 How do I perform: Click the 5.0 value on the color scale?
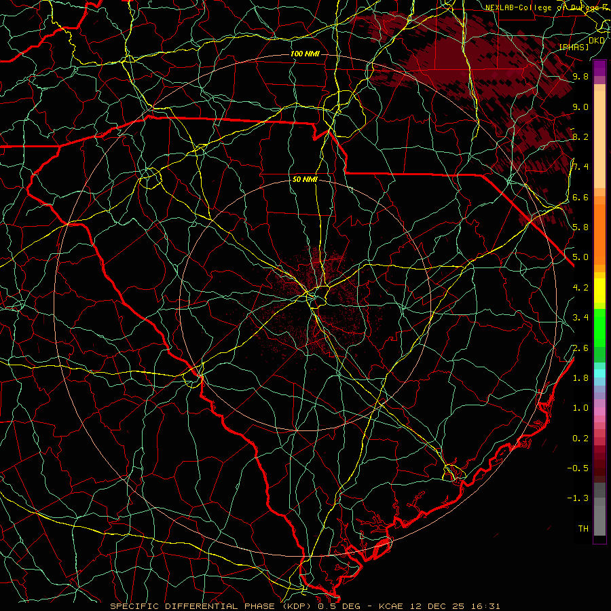coord(580,257)
